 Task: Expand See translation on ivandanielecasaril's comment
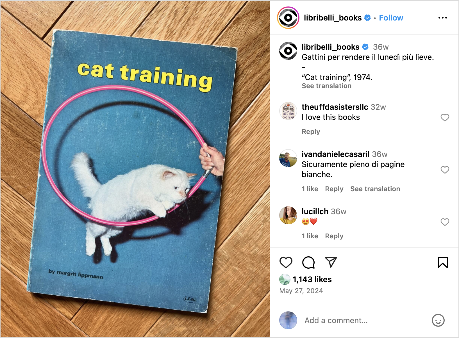tap(375, 189)
